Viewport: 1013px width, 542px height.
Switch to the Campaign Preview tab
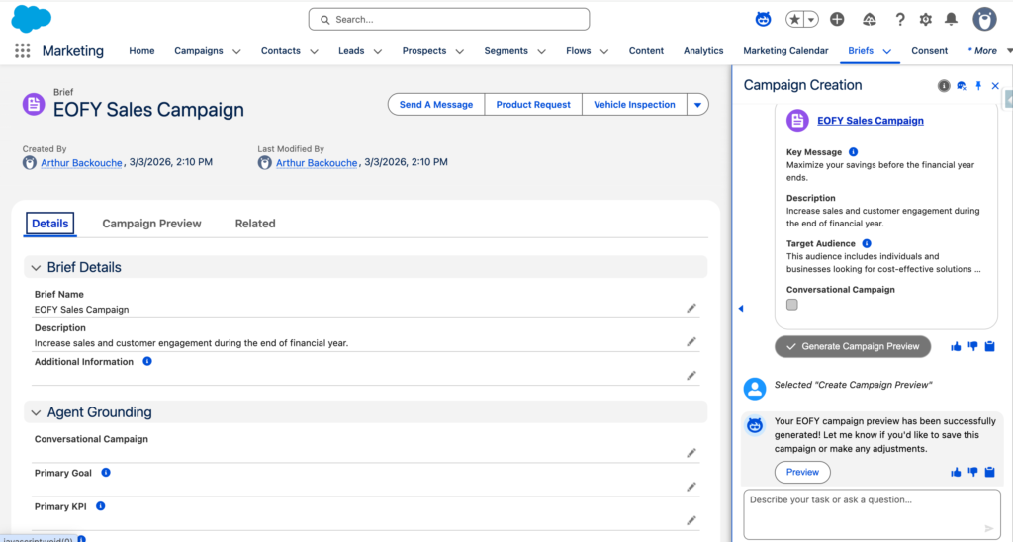[151, 224]
